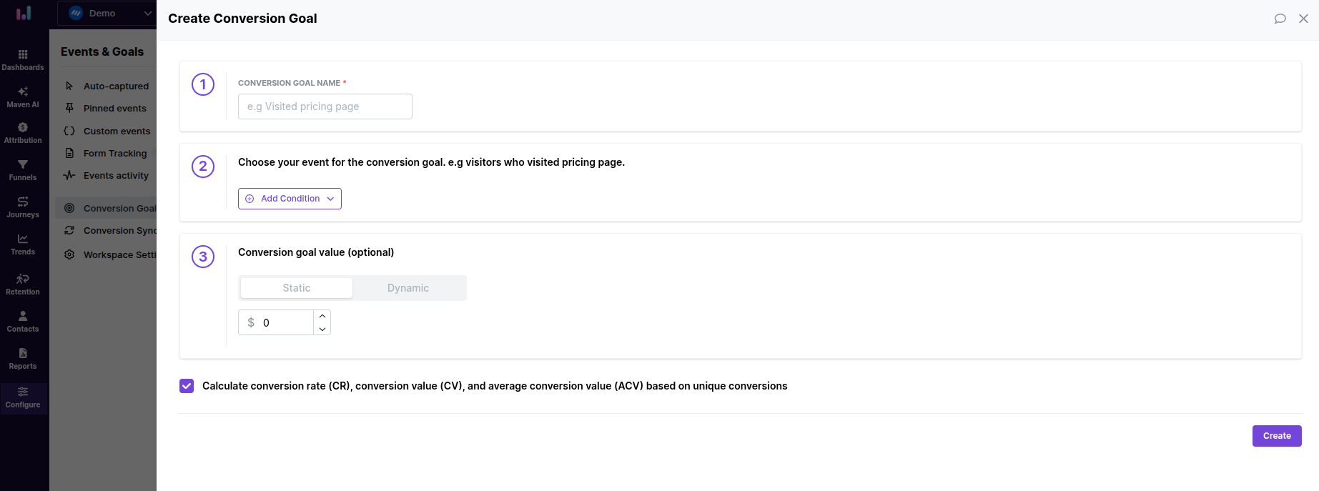The image size is (1319, 491).
Task: Open Pinned events menu item
Action: click(x=114, y=109)
